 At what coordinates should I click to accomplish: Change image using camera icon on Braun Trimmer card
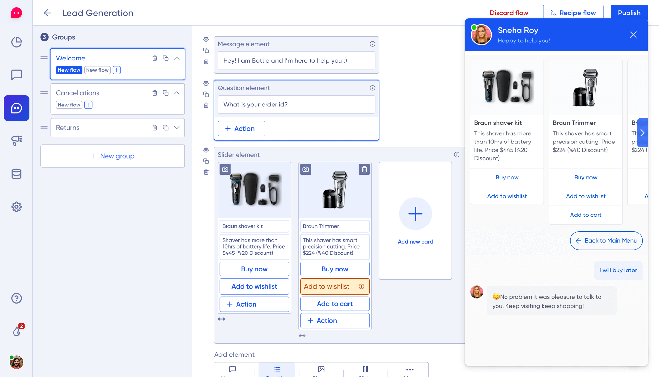click(x=306, y=169)
